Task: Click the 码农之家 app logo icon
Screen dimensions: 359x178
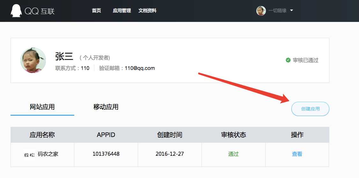Action: click(x=29, y=154)
